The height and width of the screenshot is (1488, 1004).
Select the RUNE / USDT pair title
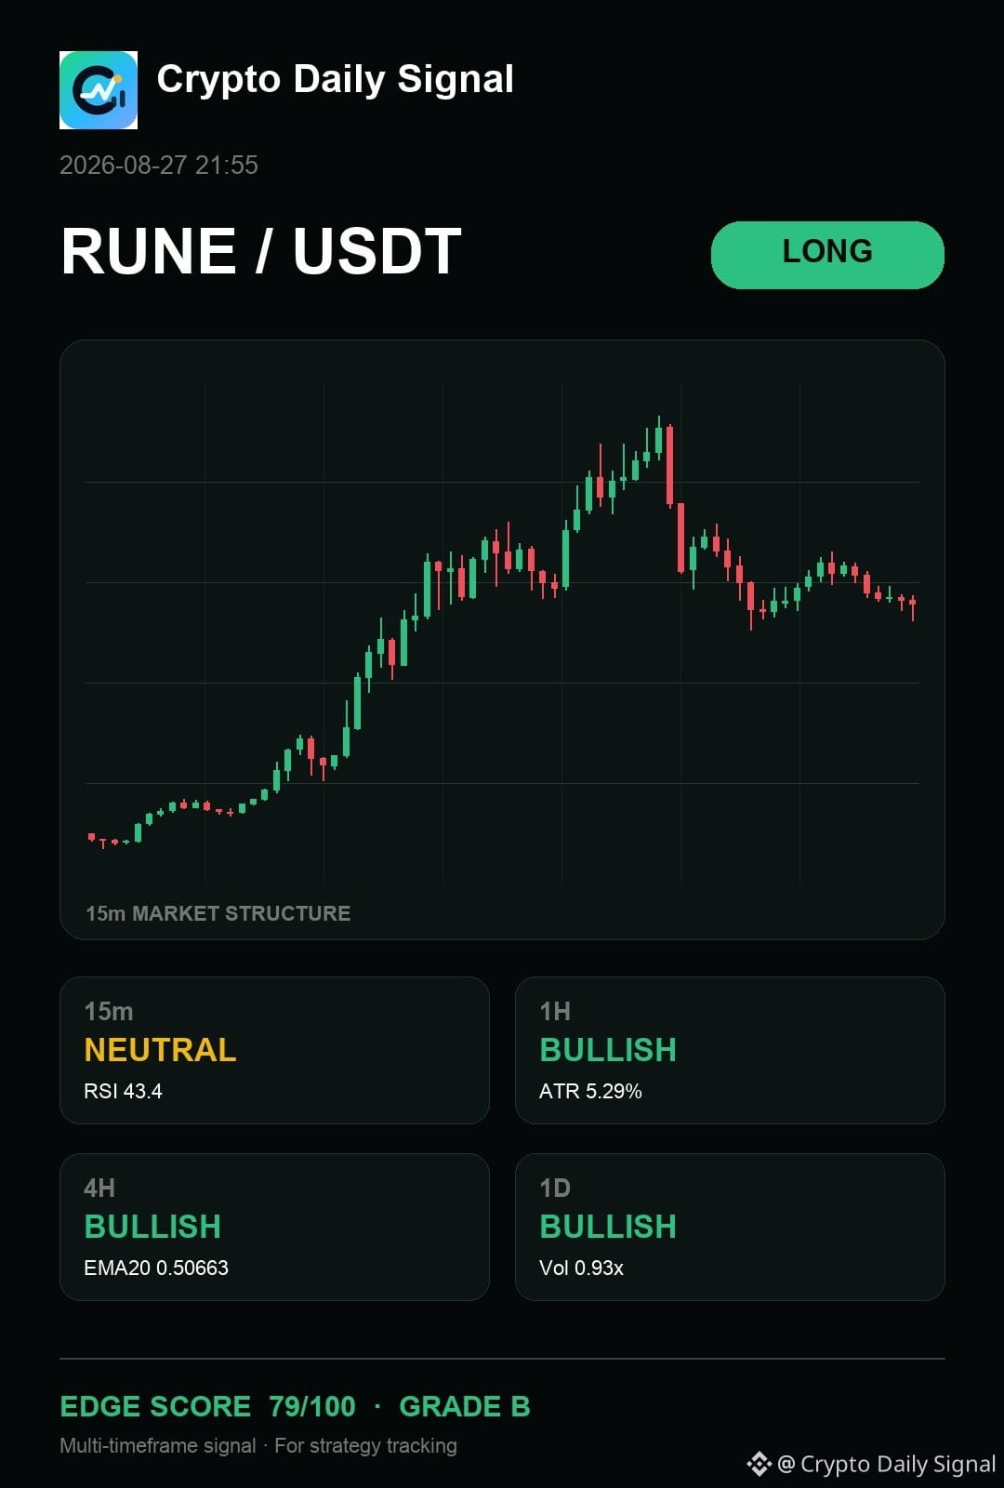point(261,251)
